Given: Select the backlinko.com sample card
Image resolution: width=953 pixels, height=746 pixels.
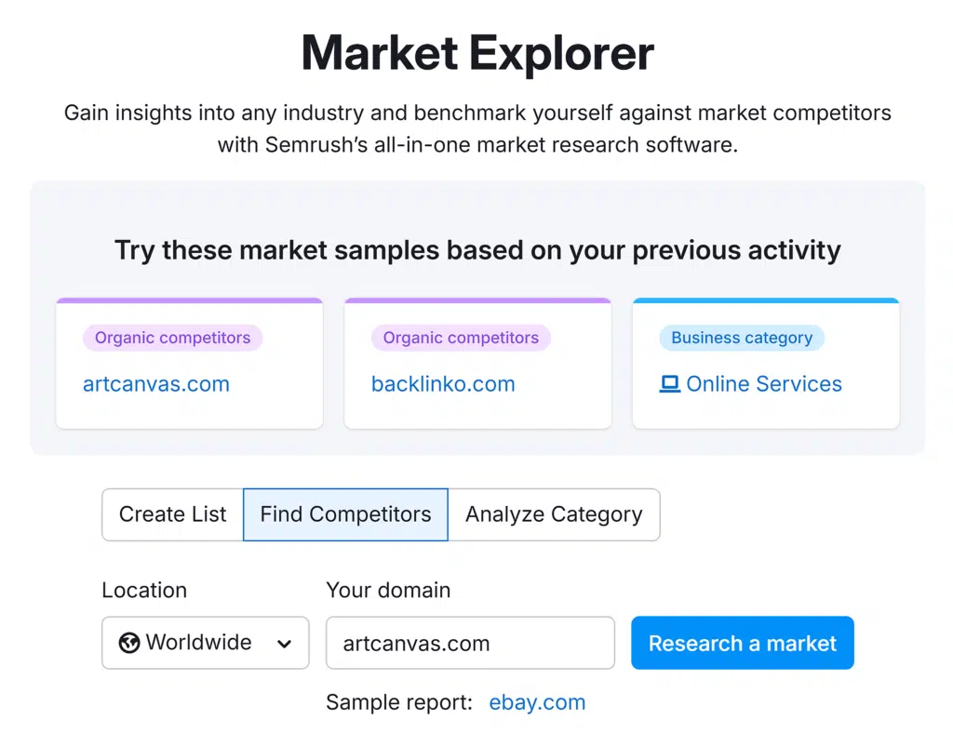Looking at the screenshot, I should tap(477, 409).
